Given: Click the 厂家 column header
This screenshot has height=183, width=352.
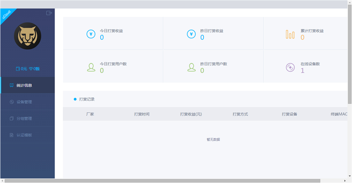Looking at the screenshot, I should point(90,114).
